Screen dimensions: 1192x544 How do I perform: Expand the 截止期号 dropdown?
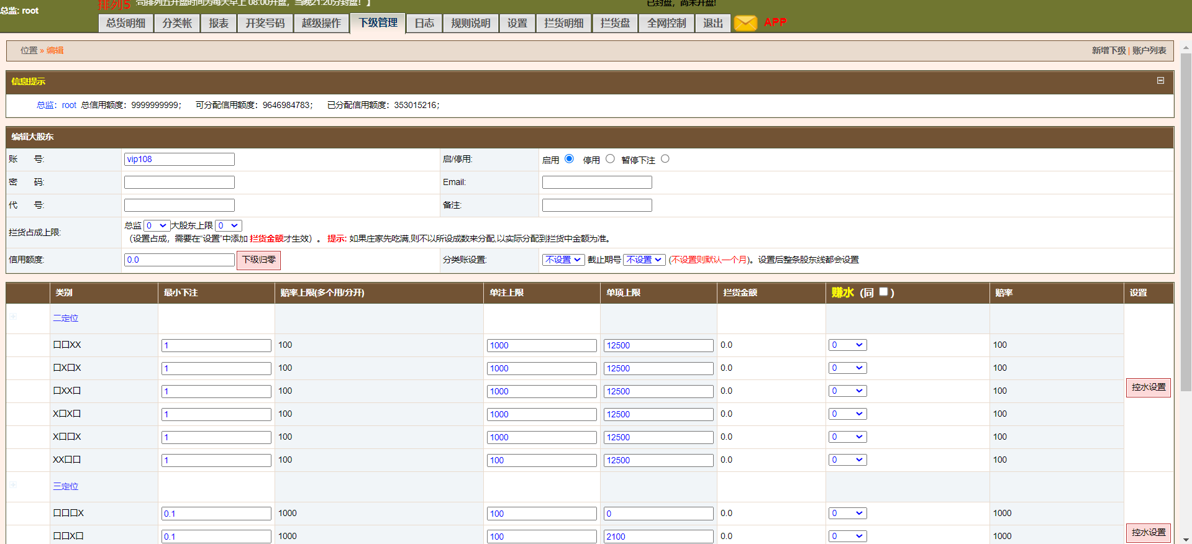pos(644,260)
